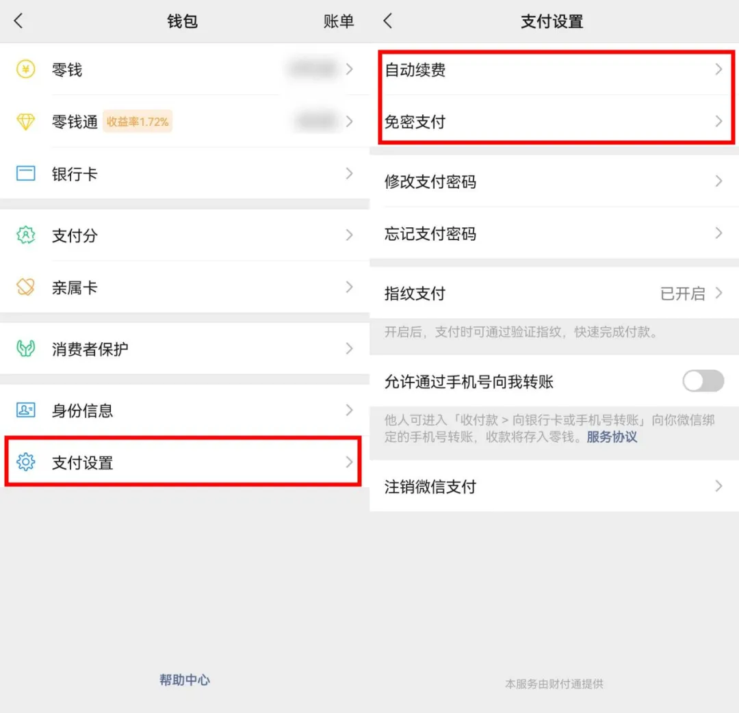Click the yellow 零钱 (Change) coin icon
This screenshot has height=713, width=739.
[x=25, y=68]
